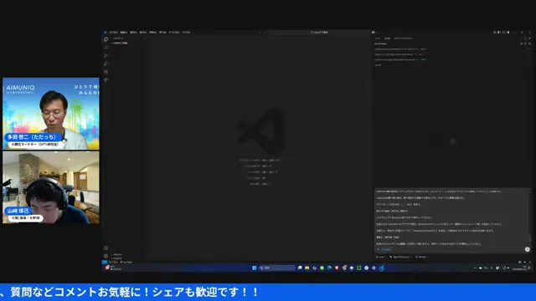Open the Brave browser from the taskbar
Viewport: 536px width, 301px height.
point(337,268)
